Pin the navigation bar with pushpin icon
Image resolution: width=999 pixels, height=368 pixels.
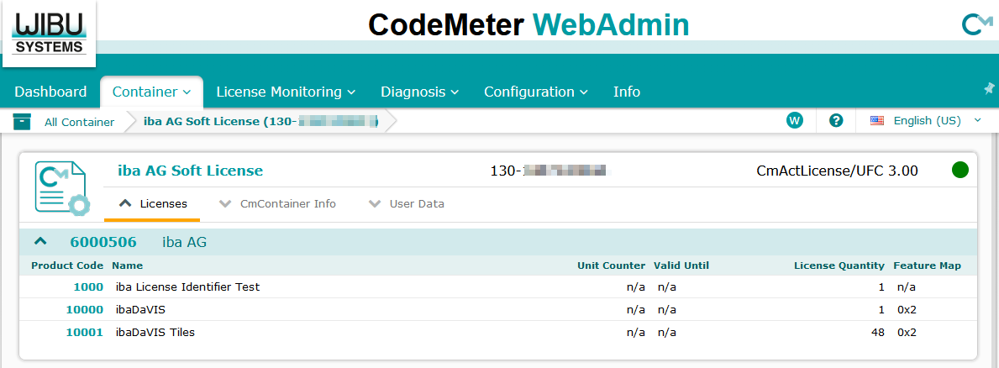989,88
